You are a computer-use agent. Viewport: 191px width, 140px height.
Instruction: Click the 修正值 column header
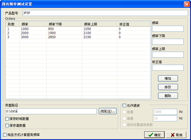pos(133,24)
